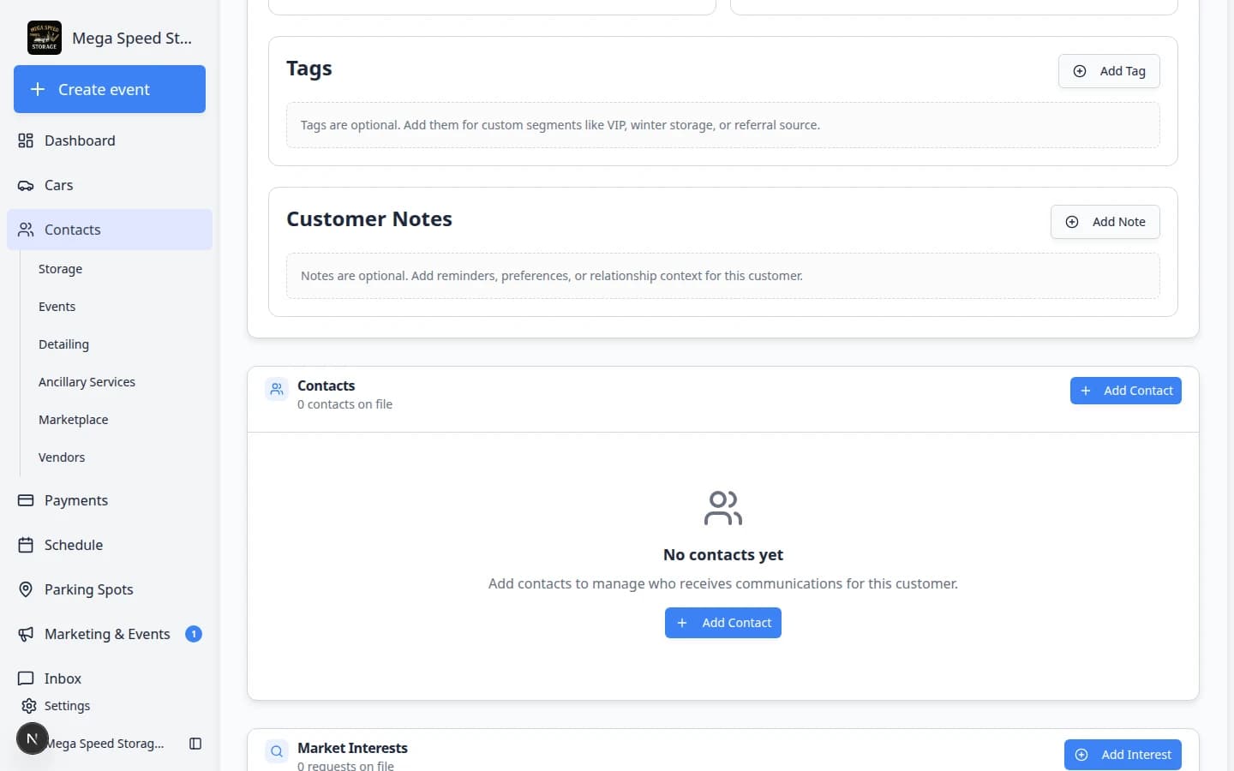Click the 'Tags are optional' hint text
This screenshot has width=1234, height=771.
point(560,125)
